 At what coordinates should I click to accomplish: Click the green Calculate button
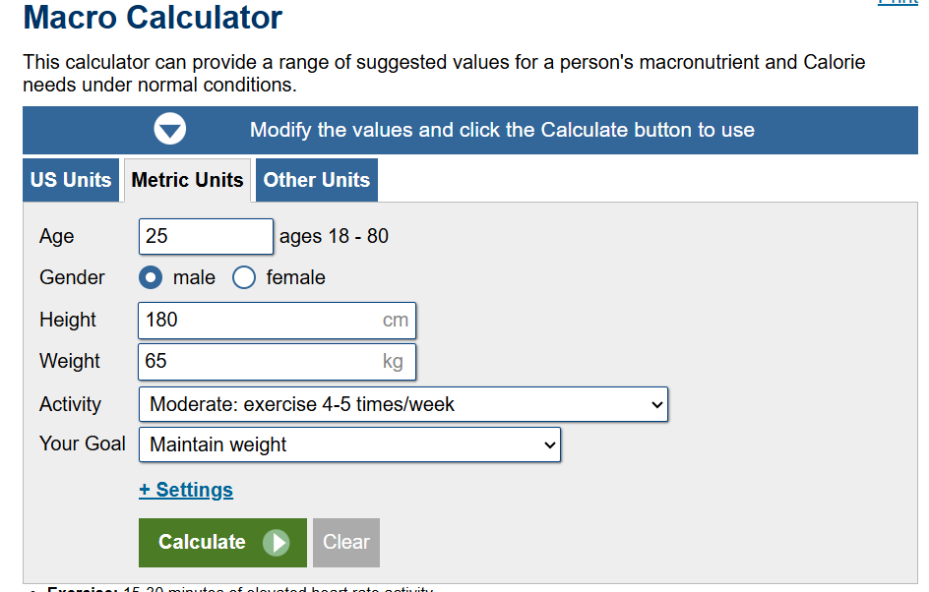[222, 543]
